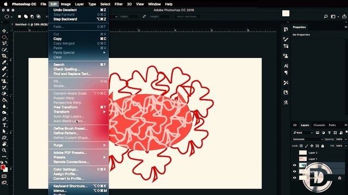Toggle Lock image pixels brush icon
The height and width of the screenshot is (195, 348).
(307, 146)
